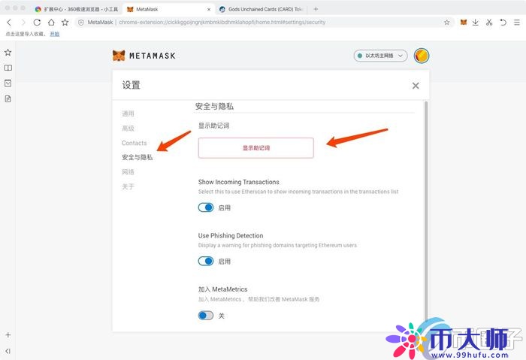Toggle the MetaMetrics participation switch

pyautogui.click(x=206, y=316)
